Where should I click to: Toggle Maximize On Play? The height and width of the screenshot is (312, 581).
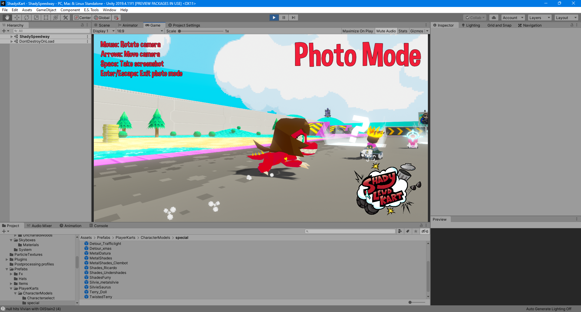[357, 31]
